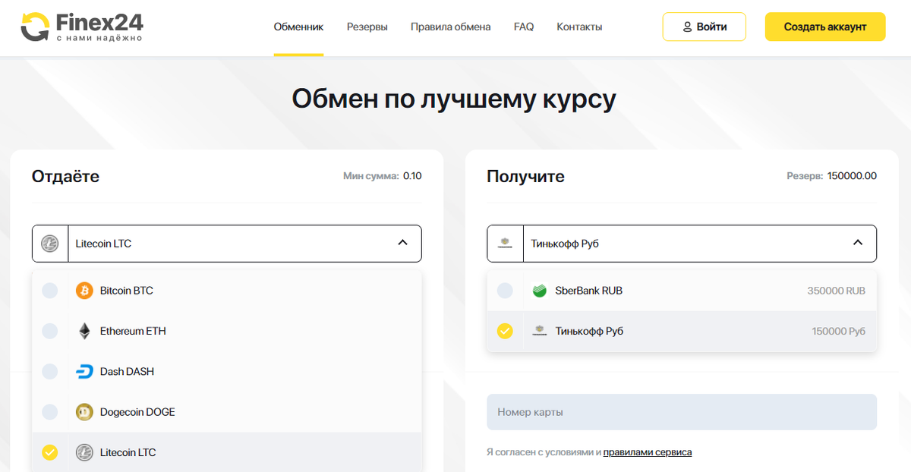The height and width of the screenshot is (472, 911).
Task: Click the Резерв: 150000.00 text
Action: pos(832,176)
